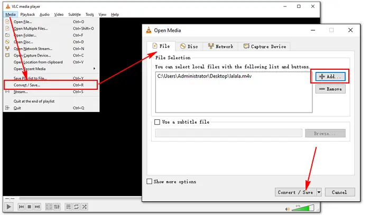The image size is (370, 215).
Task: Choose Open Disc entry
Action: (x=51, y=42)
